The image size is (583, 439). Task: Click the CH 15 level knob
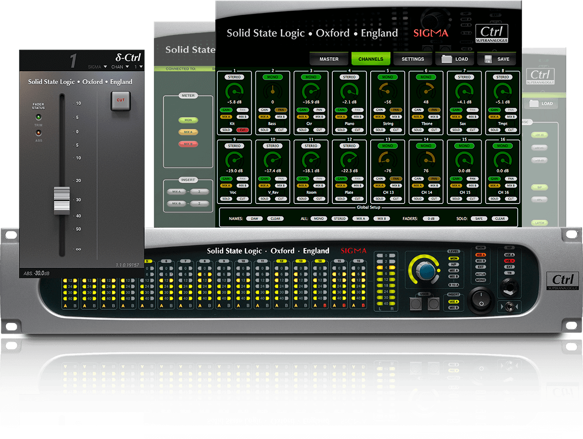(x=464, y=160)
